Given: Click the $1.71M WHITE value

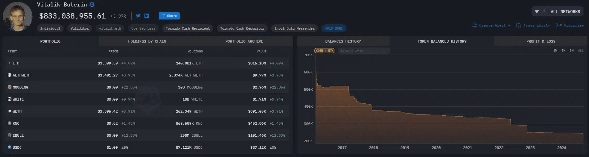Looking at the screenshot, I should point(259,99).
